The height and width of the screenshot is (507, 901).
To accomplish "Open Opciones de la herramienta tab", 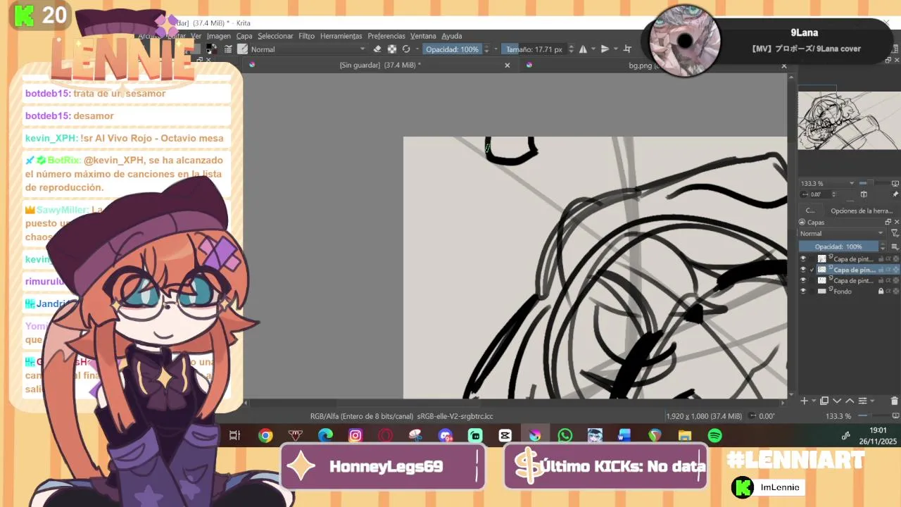I will (x=862, y=211).
